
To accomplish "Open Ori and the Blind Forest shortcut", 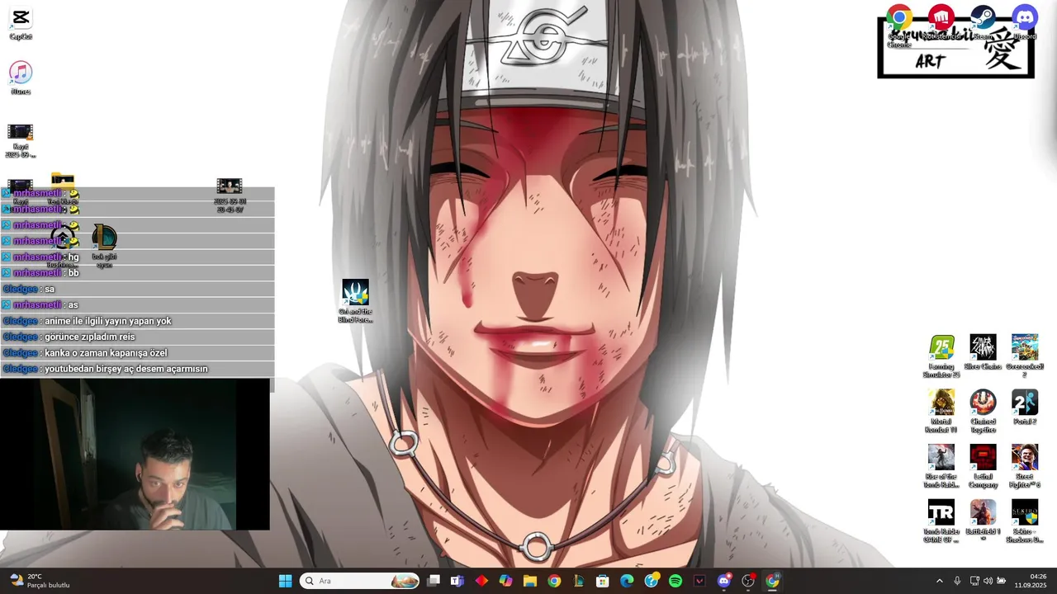I will (355, 301).
